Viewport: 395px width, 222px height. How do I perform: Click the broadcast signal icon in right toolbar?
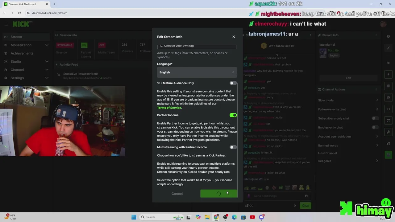point(389,109)
